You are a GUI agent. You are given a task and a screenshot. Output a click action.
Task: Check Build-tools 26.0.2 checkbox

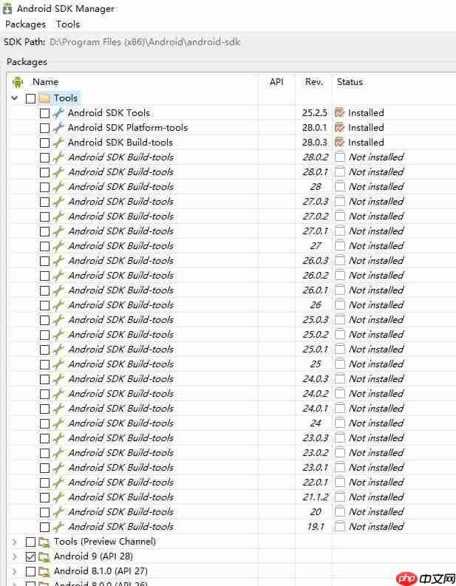pos(44,276)
